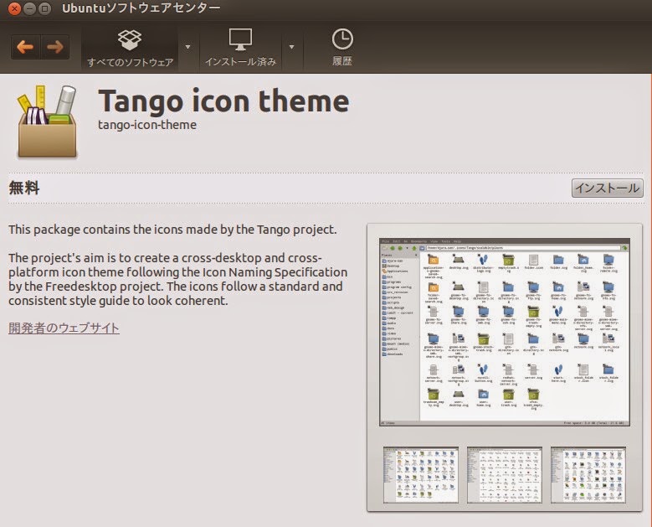Expand the dropdown arrow next to すべてのソフトウェア
This screenshot has height=527, width=652.
(188, 47)
